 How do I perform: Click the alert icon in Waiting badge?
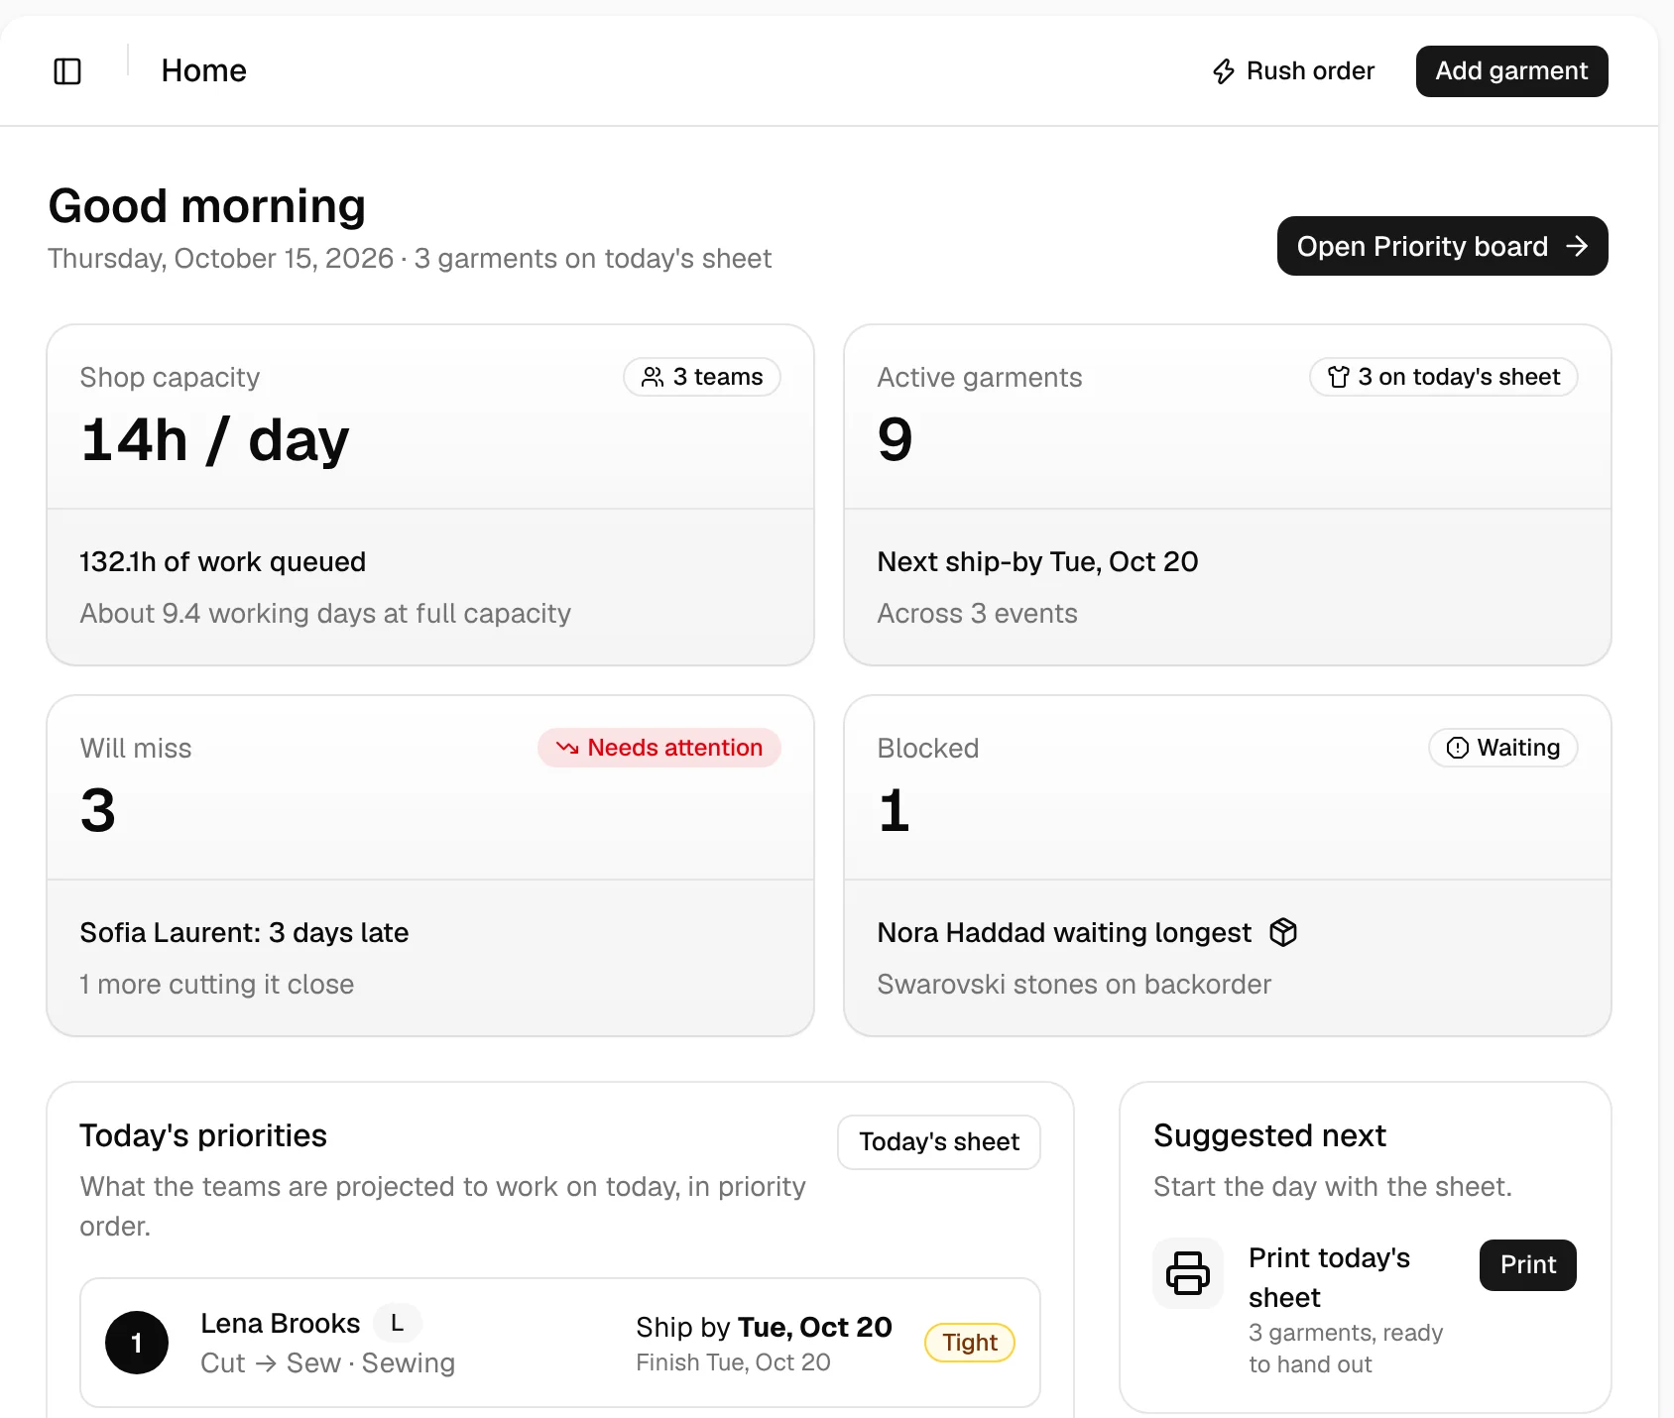click(x=1458, y=748)
